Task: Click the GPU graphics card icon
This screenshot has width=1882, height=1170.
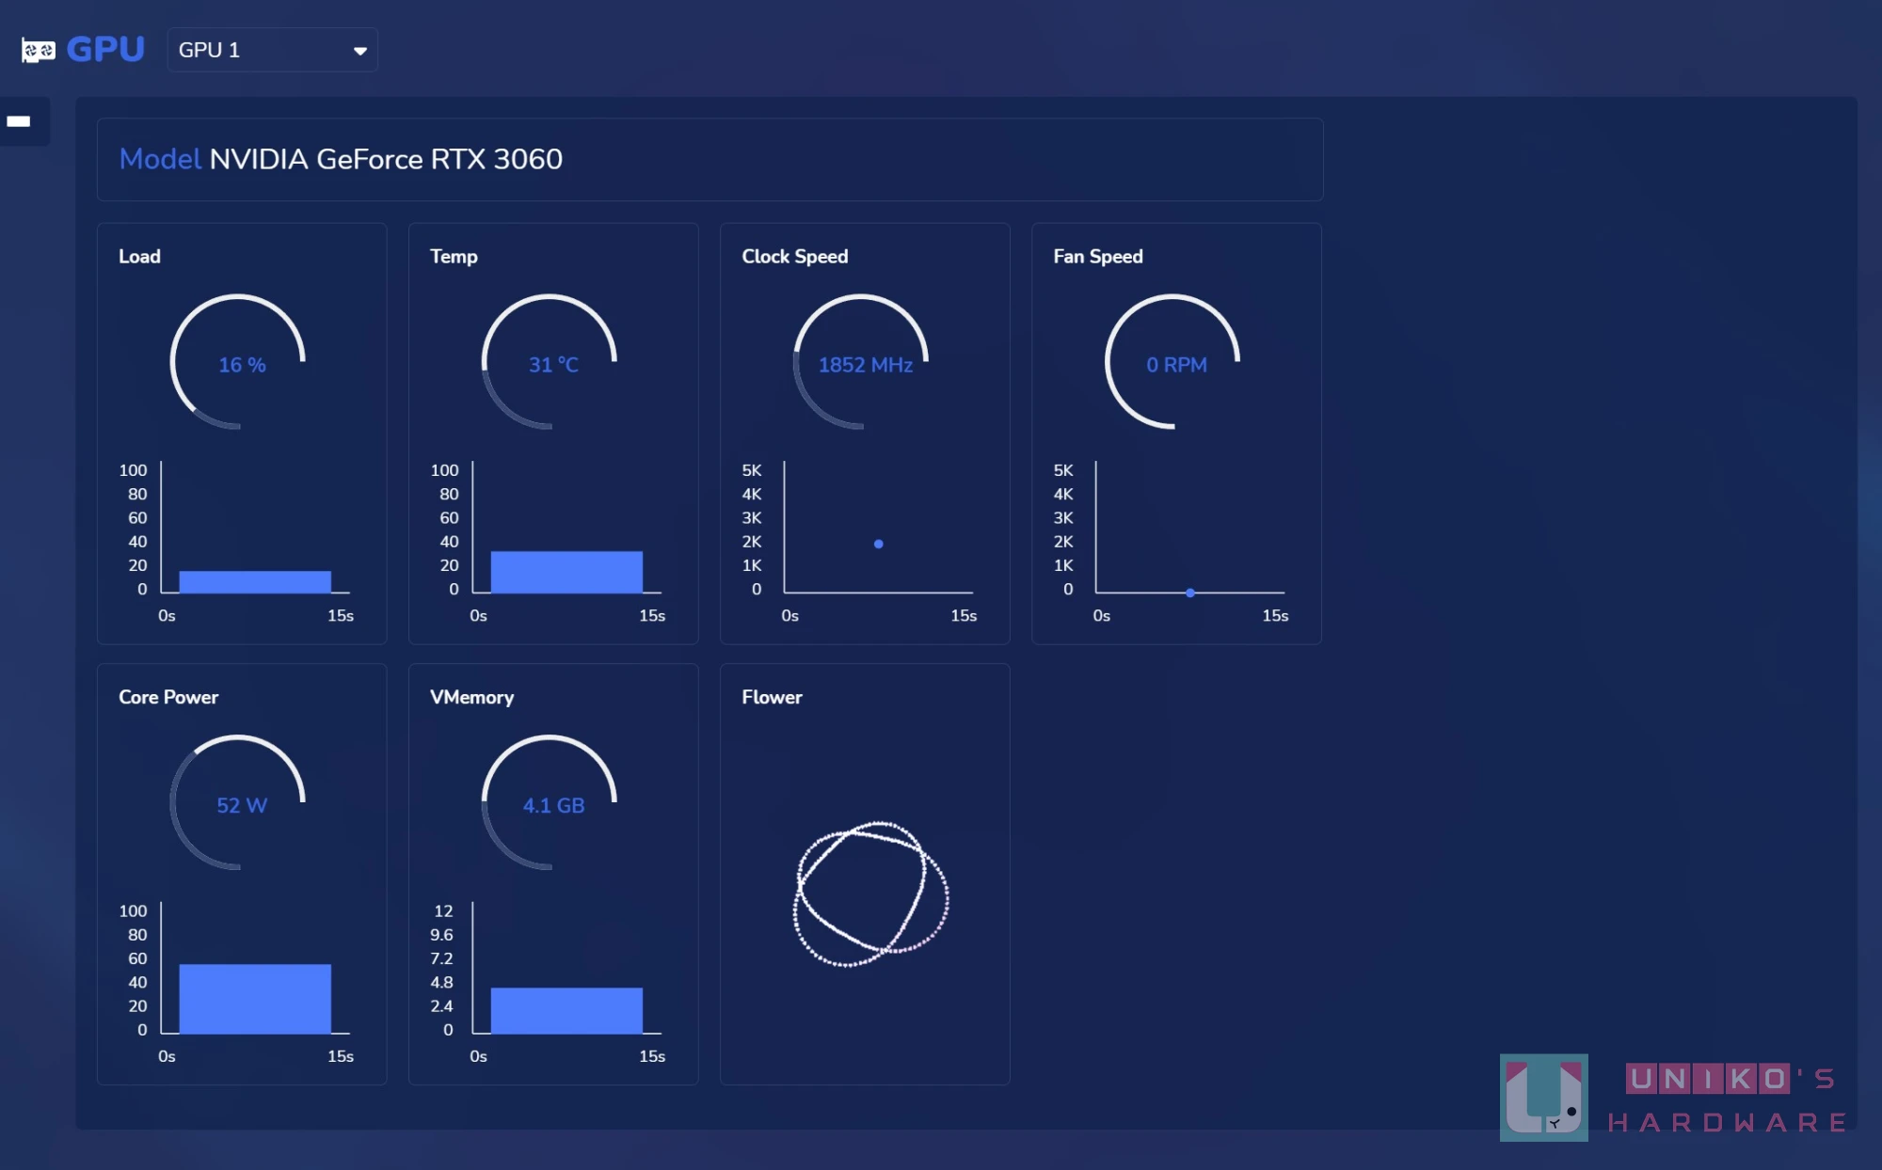Action: [x=39, y=50]
